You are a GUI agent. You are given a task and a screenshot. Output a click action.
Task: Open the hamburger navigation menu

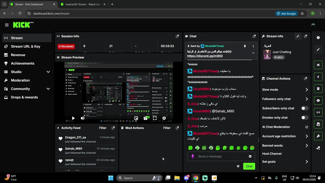point(7,25)
